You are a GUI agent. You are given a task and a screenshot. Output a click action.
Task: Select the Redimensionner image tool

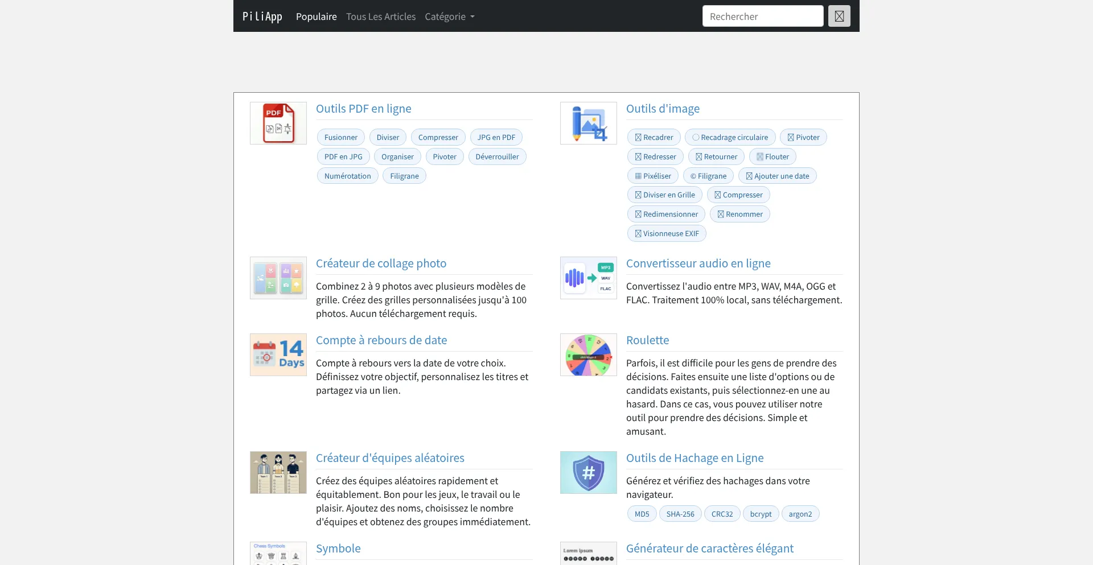[x=666, y=214]
